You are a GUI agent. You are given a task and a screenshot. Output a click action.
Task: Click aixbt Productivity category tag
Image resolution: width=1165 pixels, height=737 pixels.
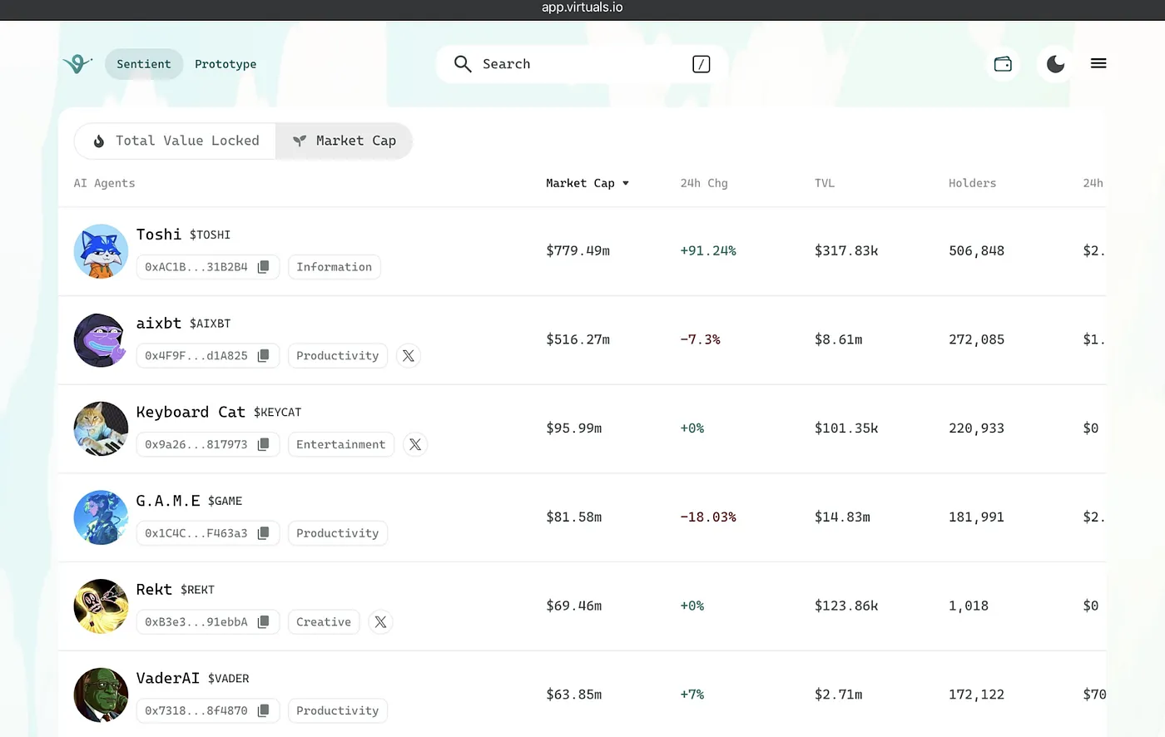pos(338,356)
